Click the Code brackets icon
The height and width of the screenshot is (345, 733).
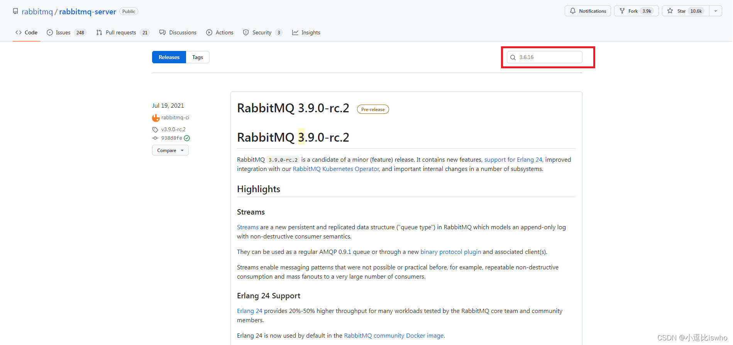[x=19, y=32]
